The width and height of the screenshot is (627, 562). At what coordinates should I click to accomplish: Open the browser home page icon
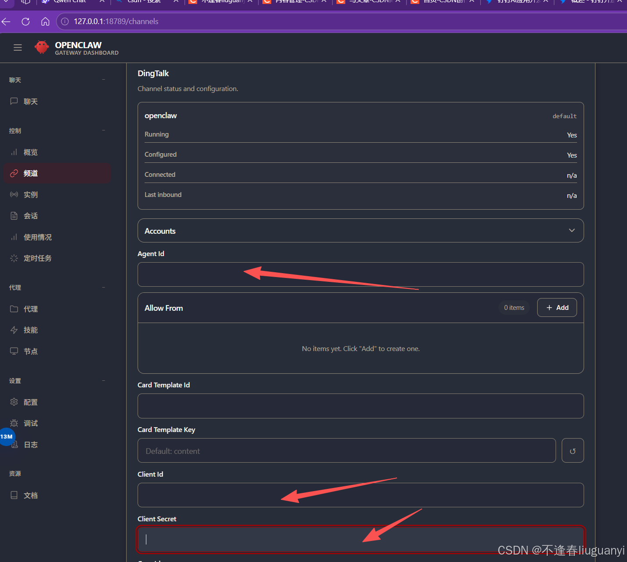coord(45,21)
